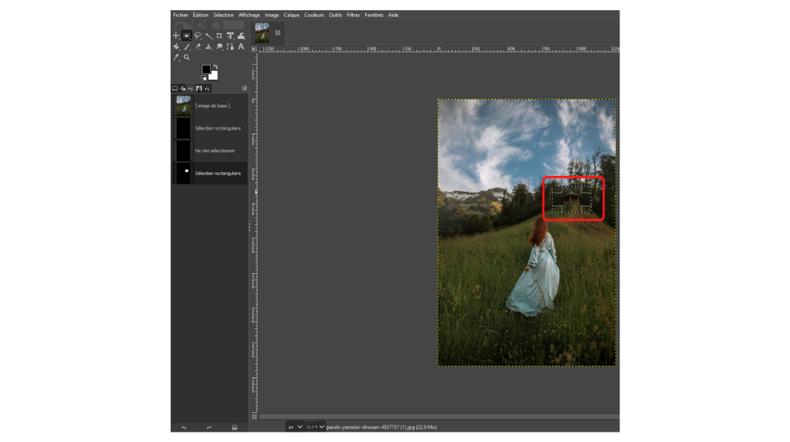Select the Color Picker tool
Screen dimensions: 790x442
click(176, 58)
